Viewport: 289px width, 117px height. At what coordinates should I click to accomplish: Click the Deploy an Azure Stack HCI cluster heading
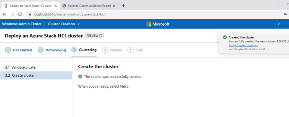click(44, 36)
